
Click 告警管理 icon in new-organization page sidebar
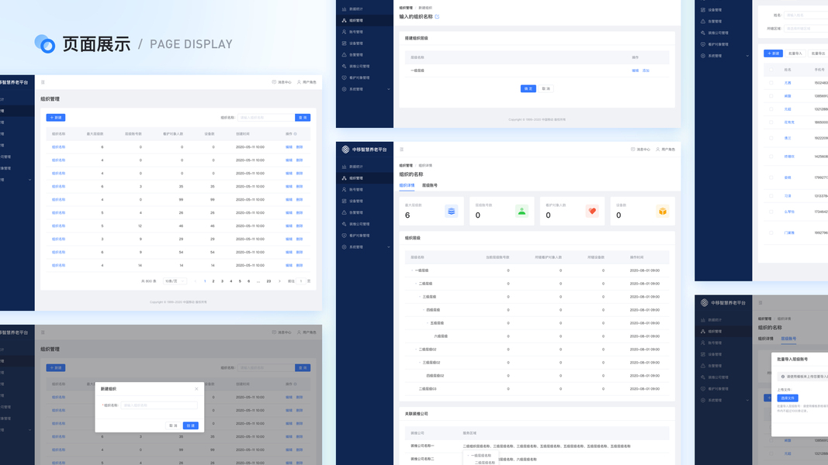[345, 55]
